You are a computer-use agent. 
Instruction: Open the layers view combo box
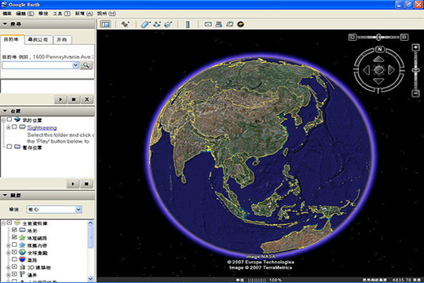coord(54,209)
